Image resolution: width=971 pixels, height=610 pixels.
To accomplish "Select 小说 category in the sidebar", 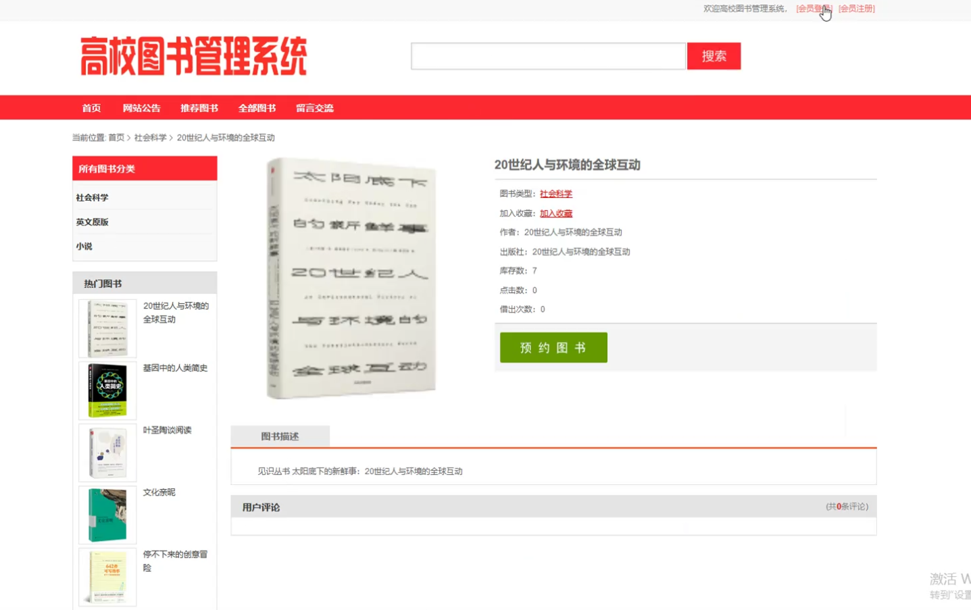I will [84, 247].
